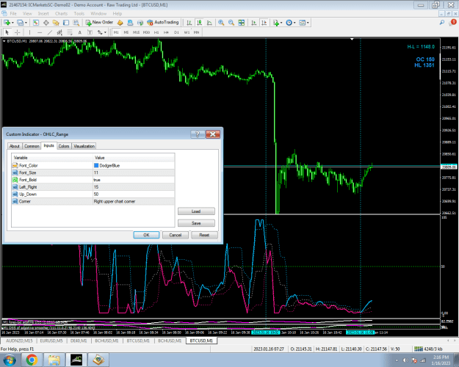Open the Tools menu
This screenshot has height=367, width=459.
(x=79, y=13)
